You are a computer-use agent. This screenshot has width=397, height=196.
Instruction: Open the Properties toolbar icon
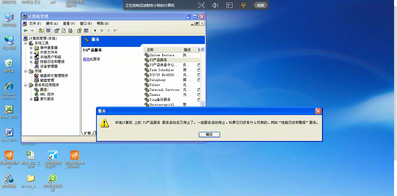pos(57,31)
